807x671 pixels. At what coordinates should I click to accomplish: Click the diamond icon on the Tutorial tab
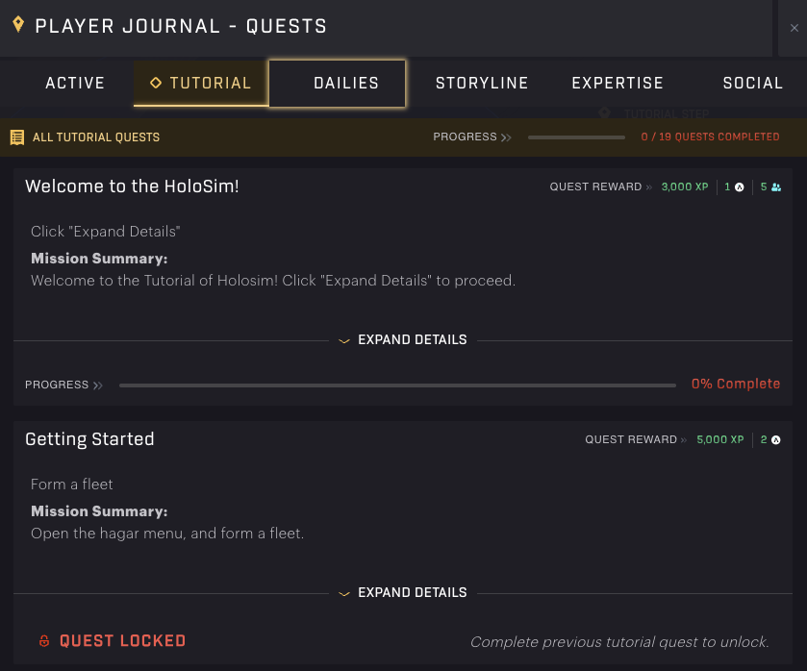[x=156, y=84]
